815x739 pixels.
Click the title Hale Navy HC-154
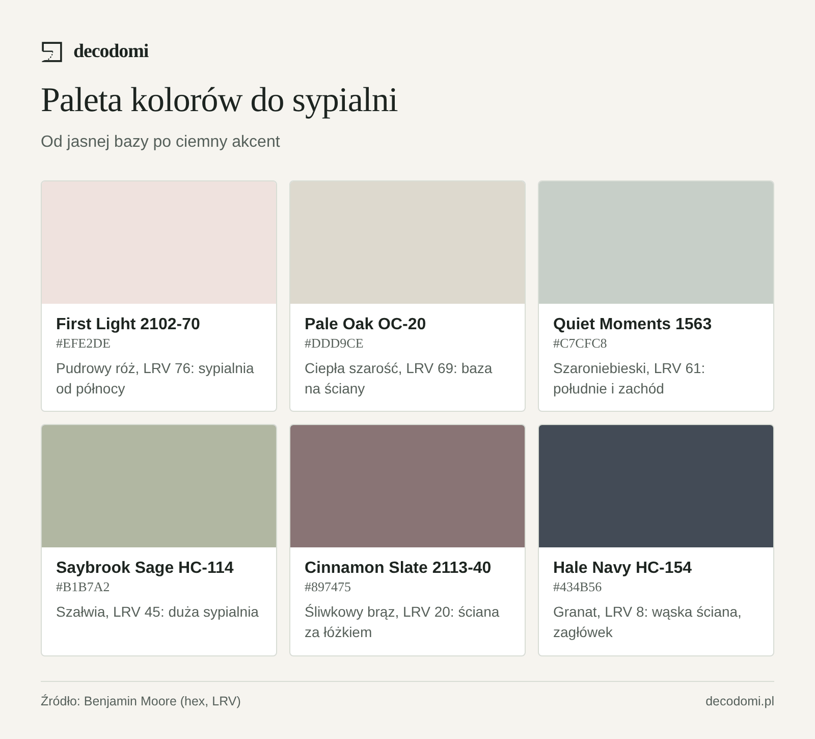click(x=622, y=567)
